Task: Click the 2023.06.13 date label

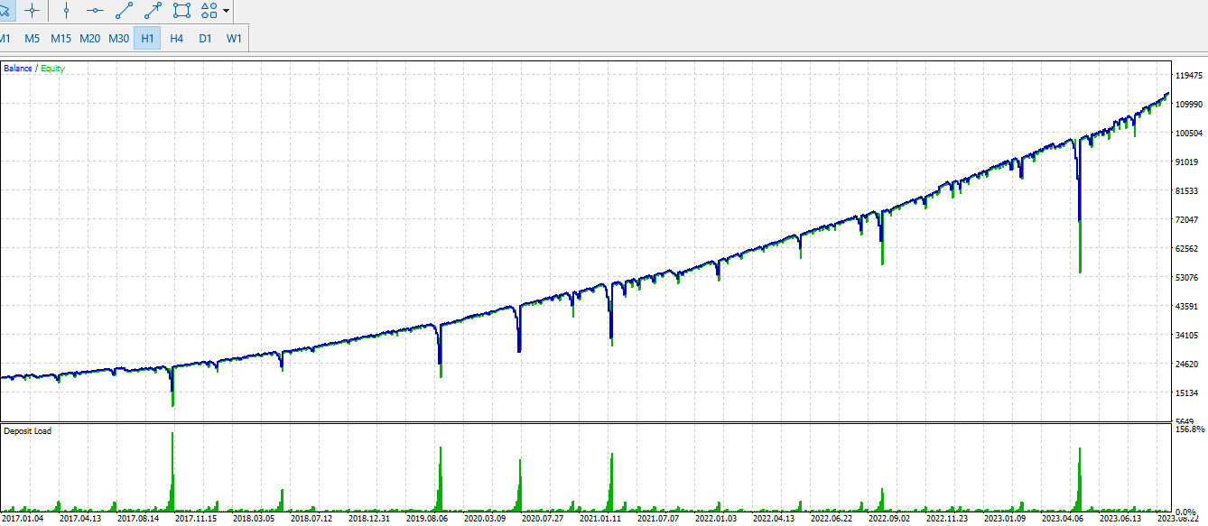Action: [x=1120, y=519]
